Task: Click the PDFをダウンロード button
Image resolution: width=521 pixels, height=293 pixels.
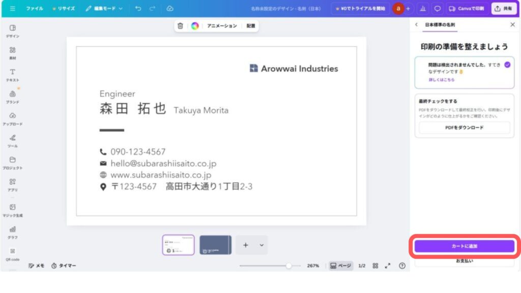Action: tap(464, 128)
